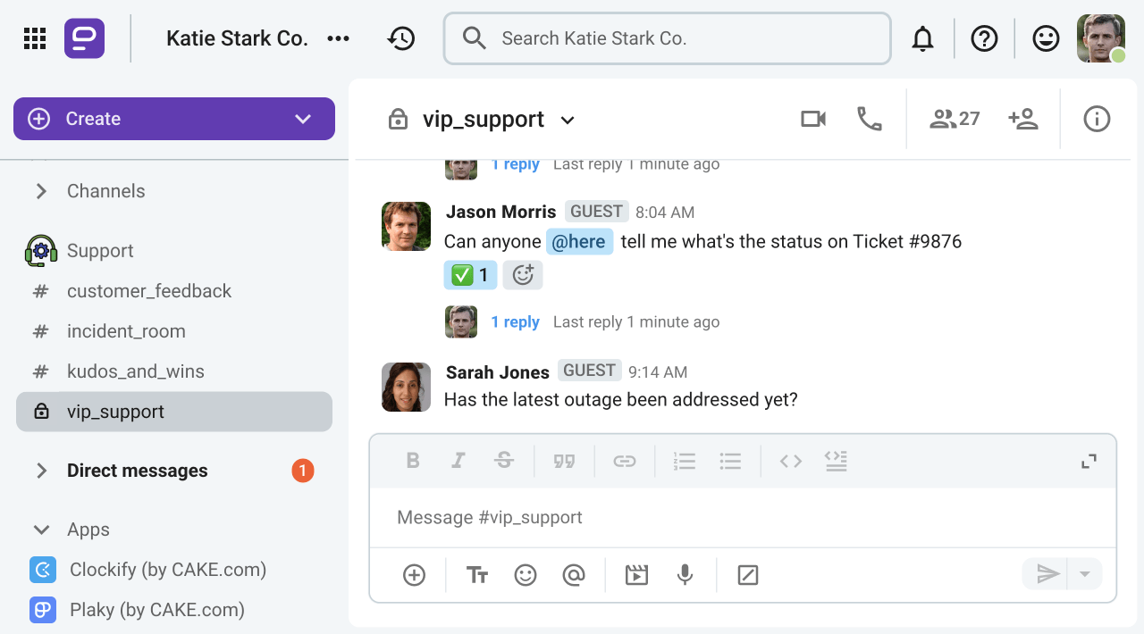Expand the Direct messages section

click(40, 471)
